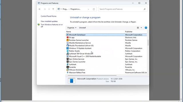Click the Mozilla Maintenance Service icon
Screen dimensions: 183x102
[67, 43]
